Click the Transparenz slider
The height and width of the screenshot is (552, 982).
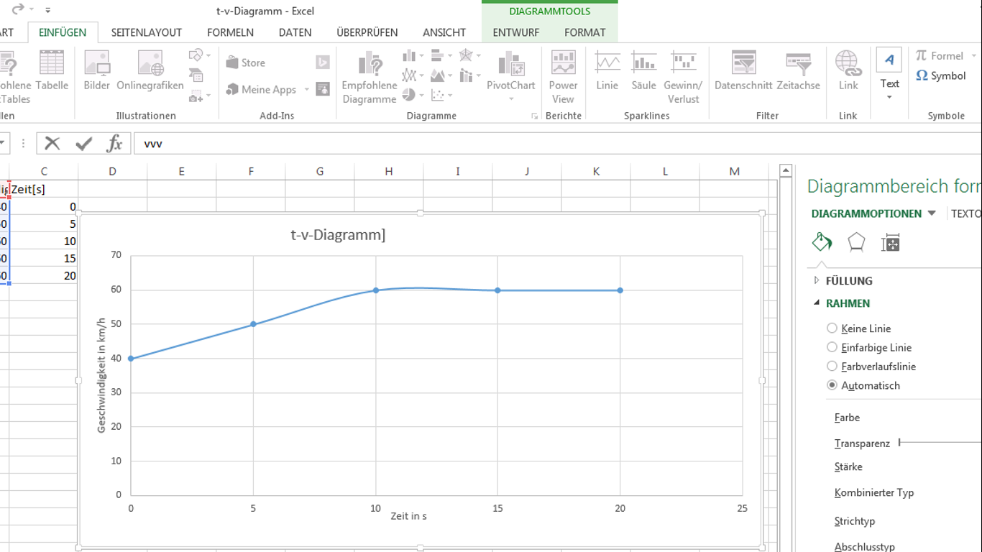940,443
